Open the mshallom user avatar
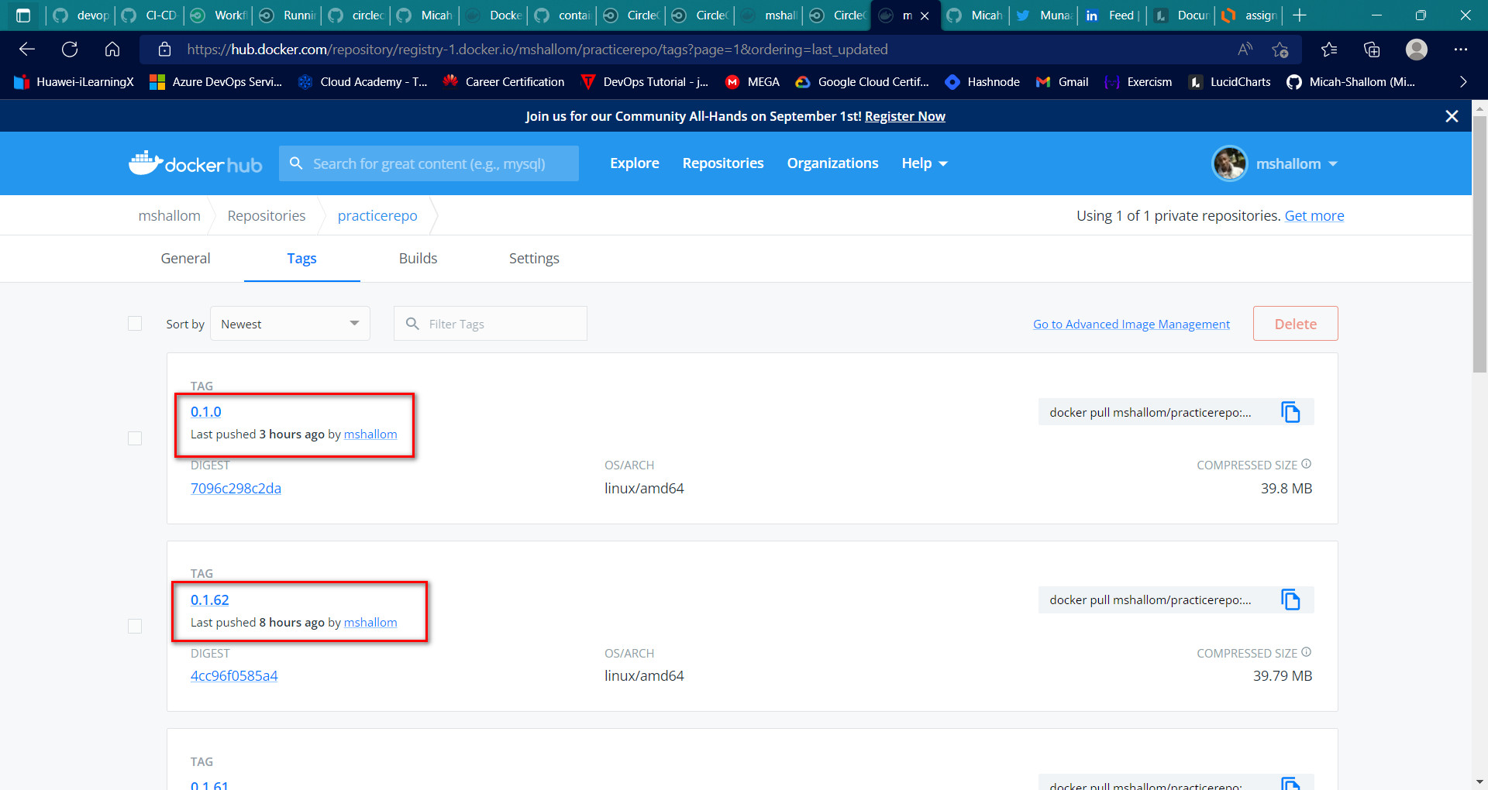Image resolution: width=1488 pixels, height=790 pixels. click(1230, 163)
